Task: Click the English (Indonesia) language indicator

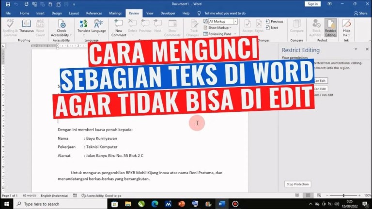Action: click(54, 196)
